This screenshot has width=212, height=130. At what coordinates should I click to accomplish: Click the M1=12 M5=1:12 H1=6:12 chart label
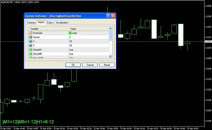tap(28, 122)
